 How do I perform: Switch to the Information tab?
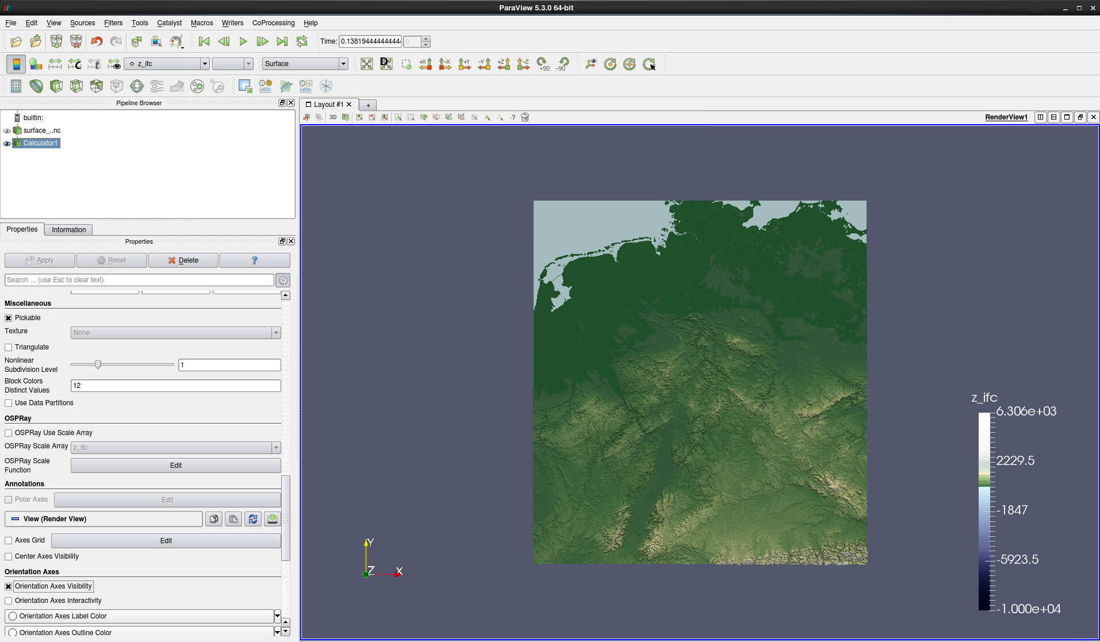coord(68,230)
